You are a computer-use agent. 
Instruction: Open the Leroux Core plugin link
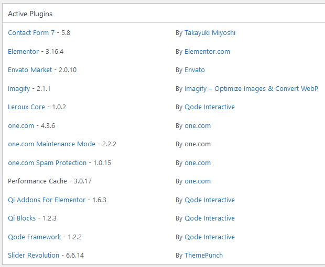tap(26, 107)
